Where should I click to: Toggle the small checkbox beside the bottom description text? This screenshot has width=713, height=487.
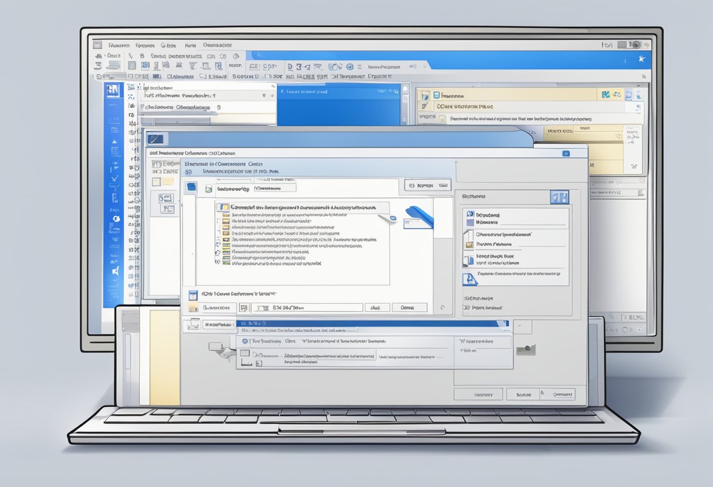point(259,363)
